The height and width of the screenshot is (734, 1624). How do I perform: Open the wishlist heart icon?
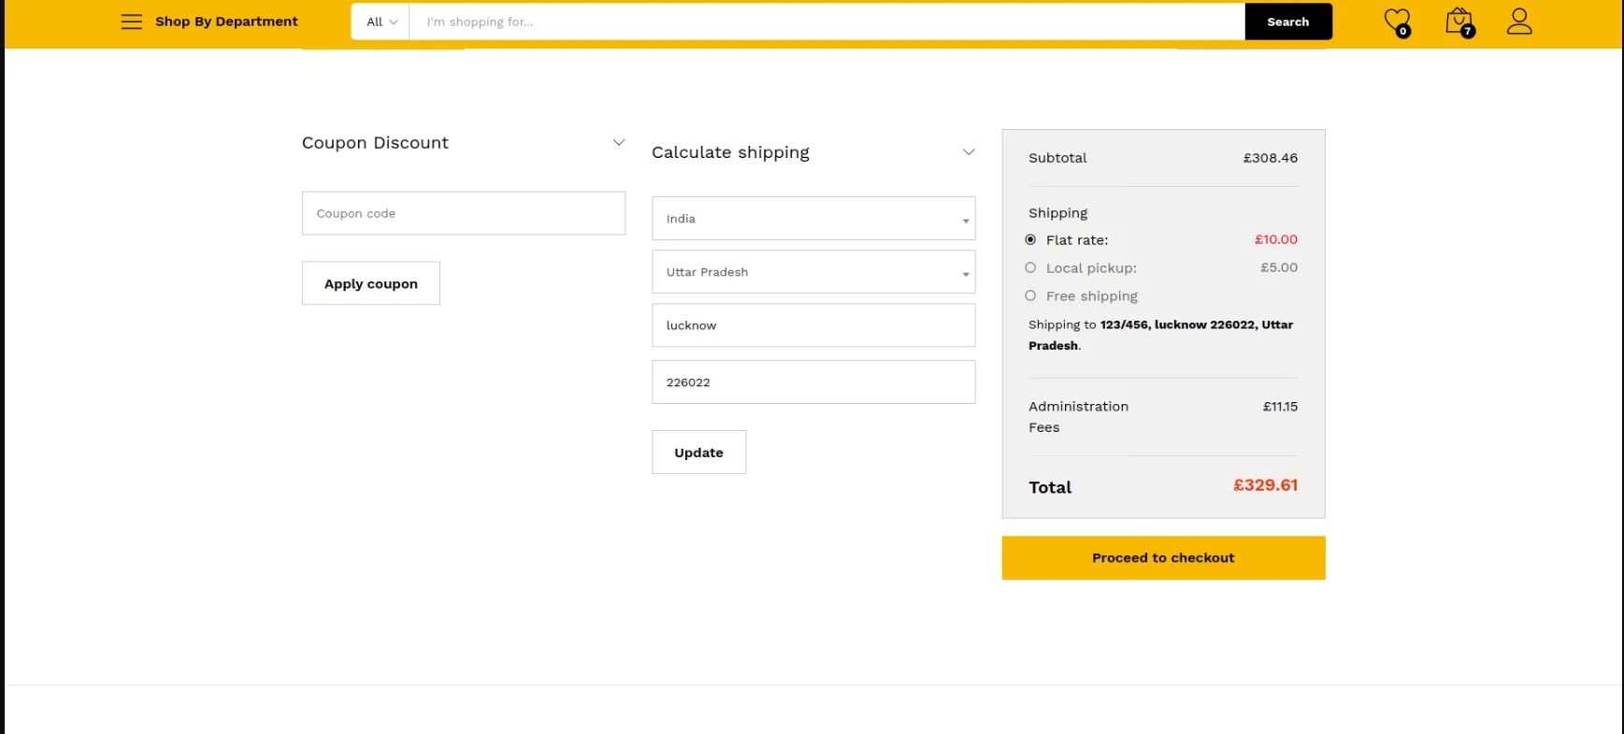pyautogui.click(x=1397, y=21)
